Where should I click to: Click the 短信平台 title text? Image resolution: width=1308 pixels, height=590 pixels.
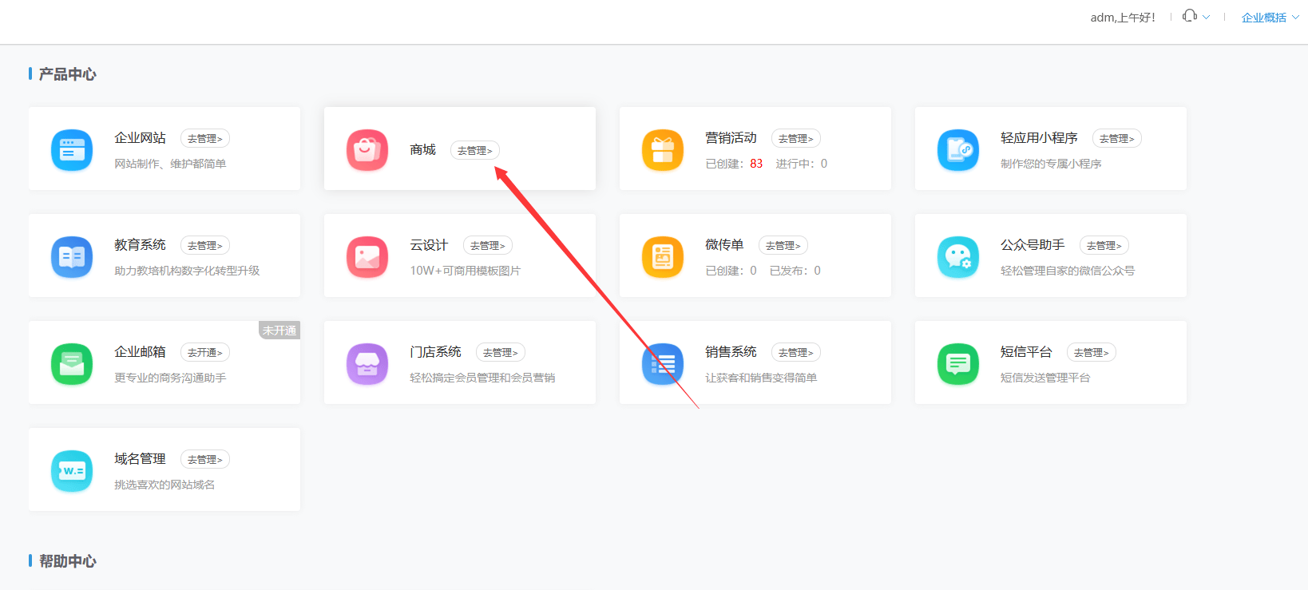coord(1026,352)
